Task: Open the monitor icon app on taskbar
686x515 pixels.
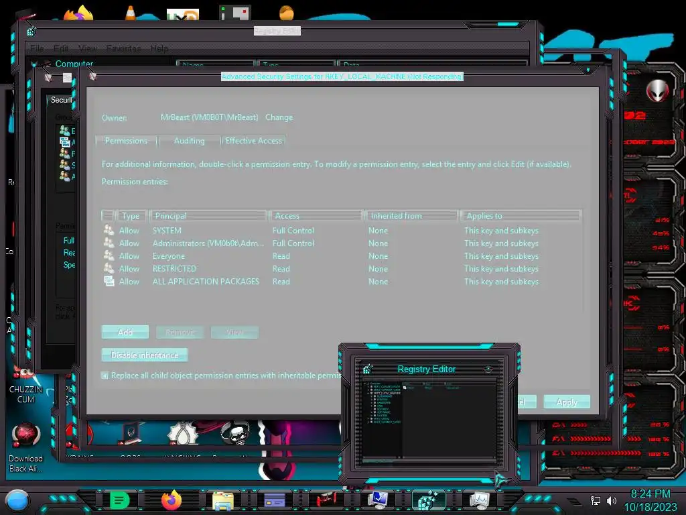Action: tap(378, 500)
